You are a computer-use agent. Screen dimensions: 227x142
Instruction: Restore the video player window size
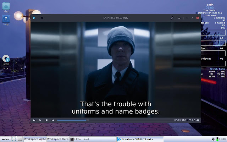point(192,18)
